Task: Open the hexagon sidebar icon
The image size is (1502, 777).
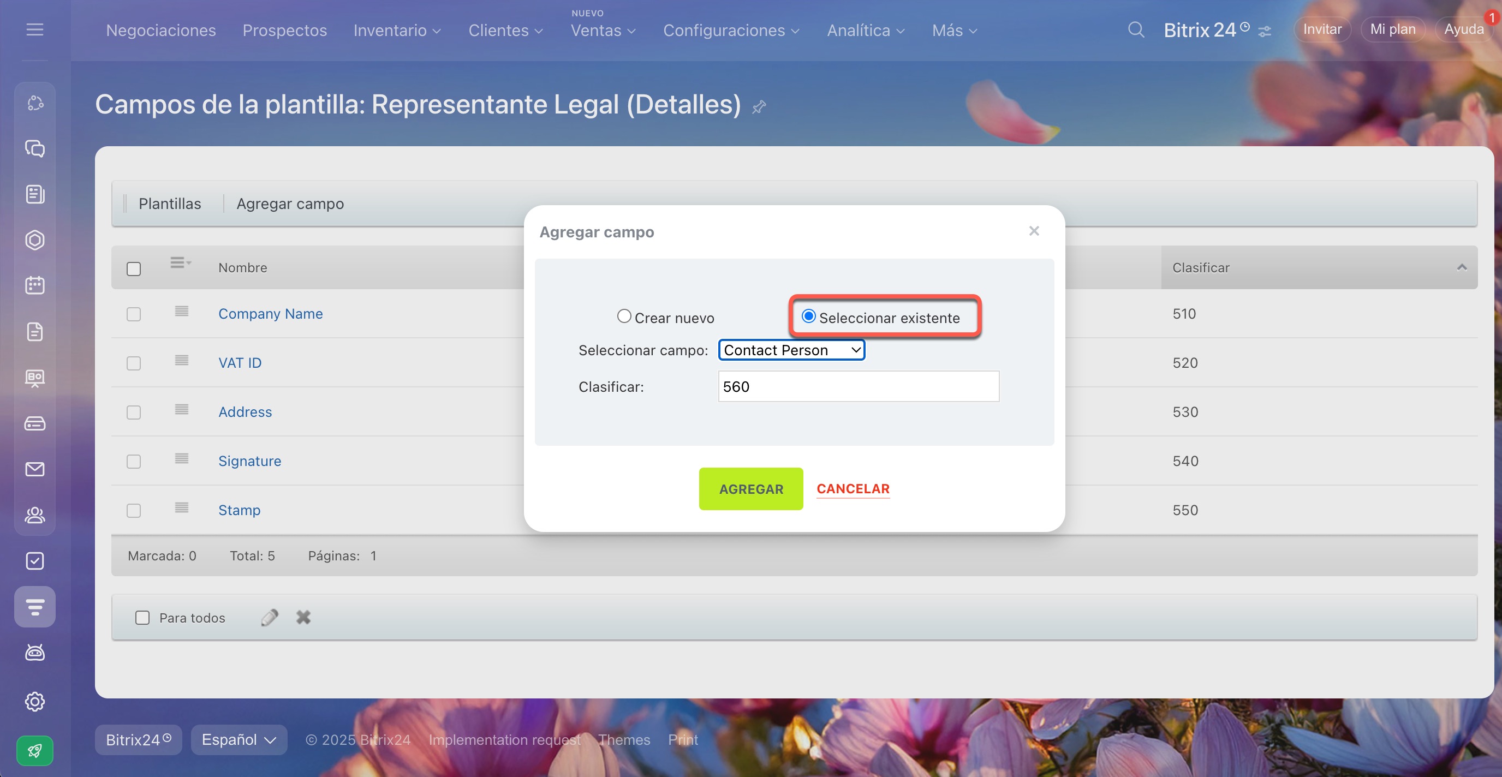Action: tap(35, 240)
